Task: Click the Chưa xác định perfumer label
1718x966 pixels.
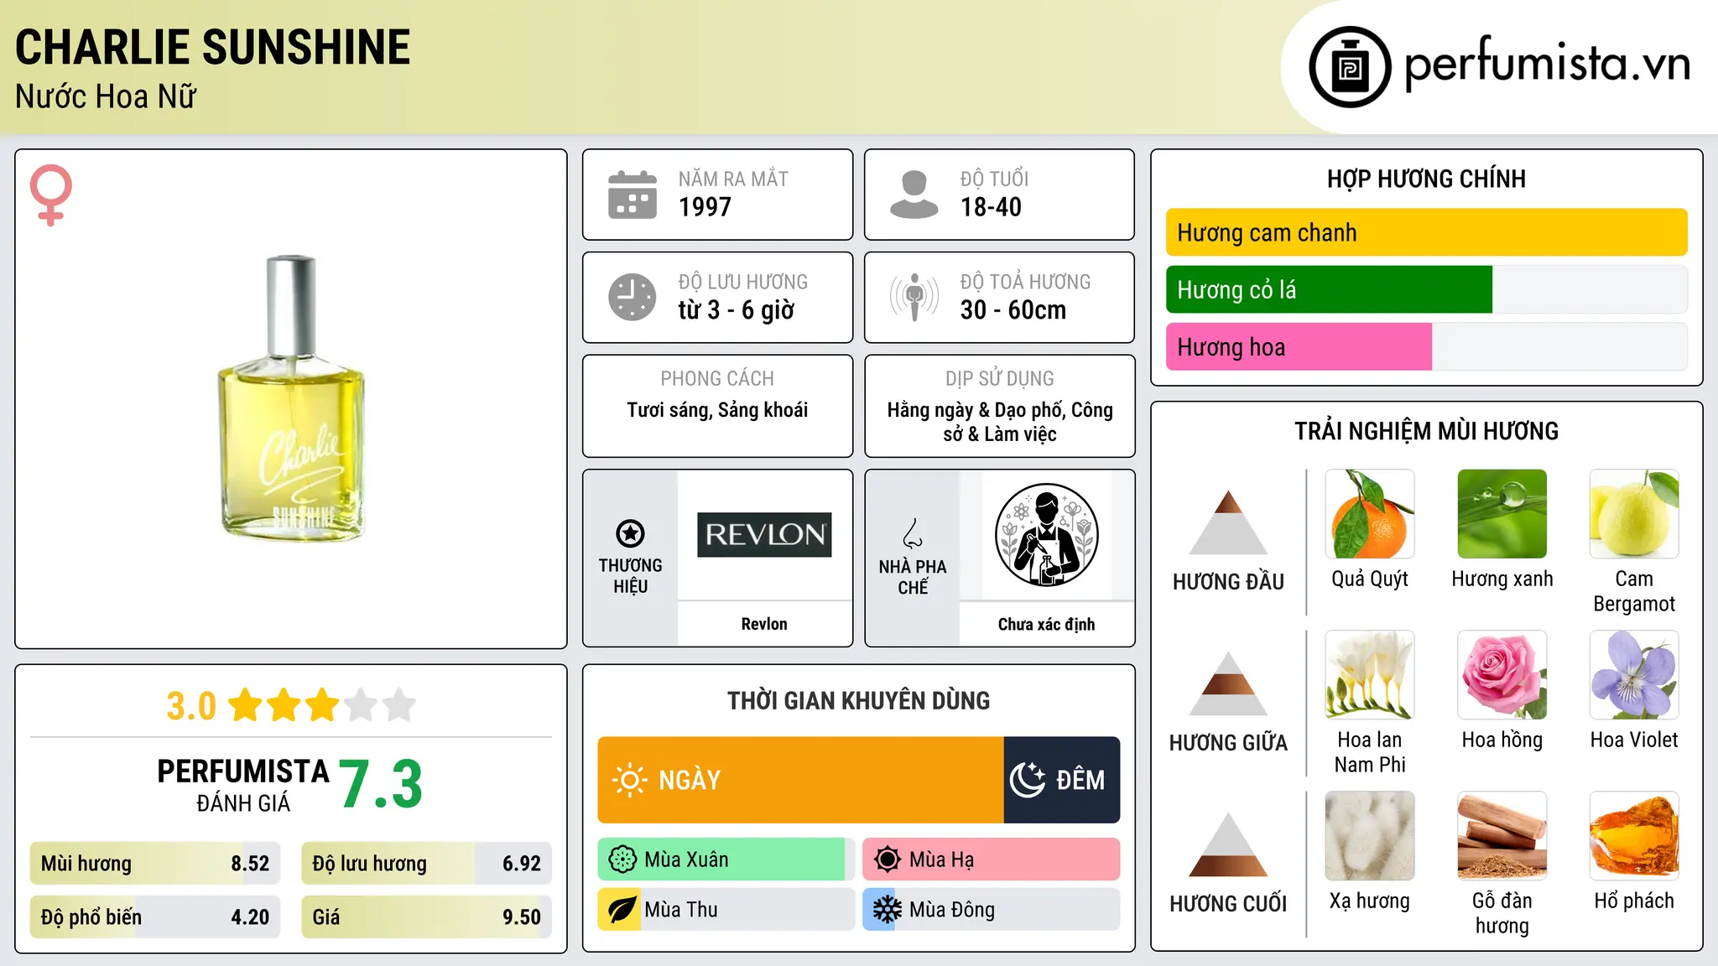Action: coord(1046,624)
